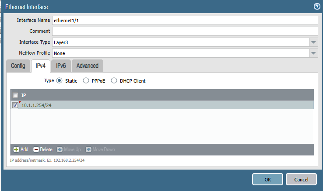
Task: Click the Netflow Profile None field
Action: (181, 53)
